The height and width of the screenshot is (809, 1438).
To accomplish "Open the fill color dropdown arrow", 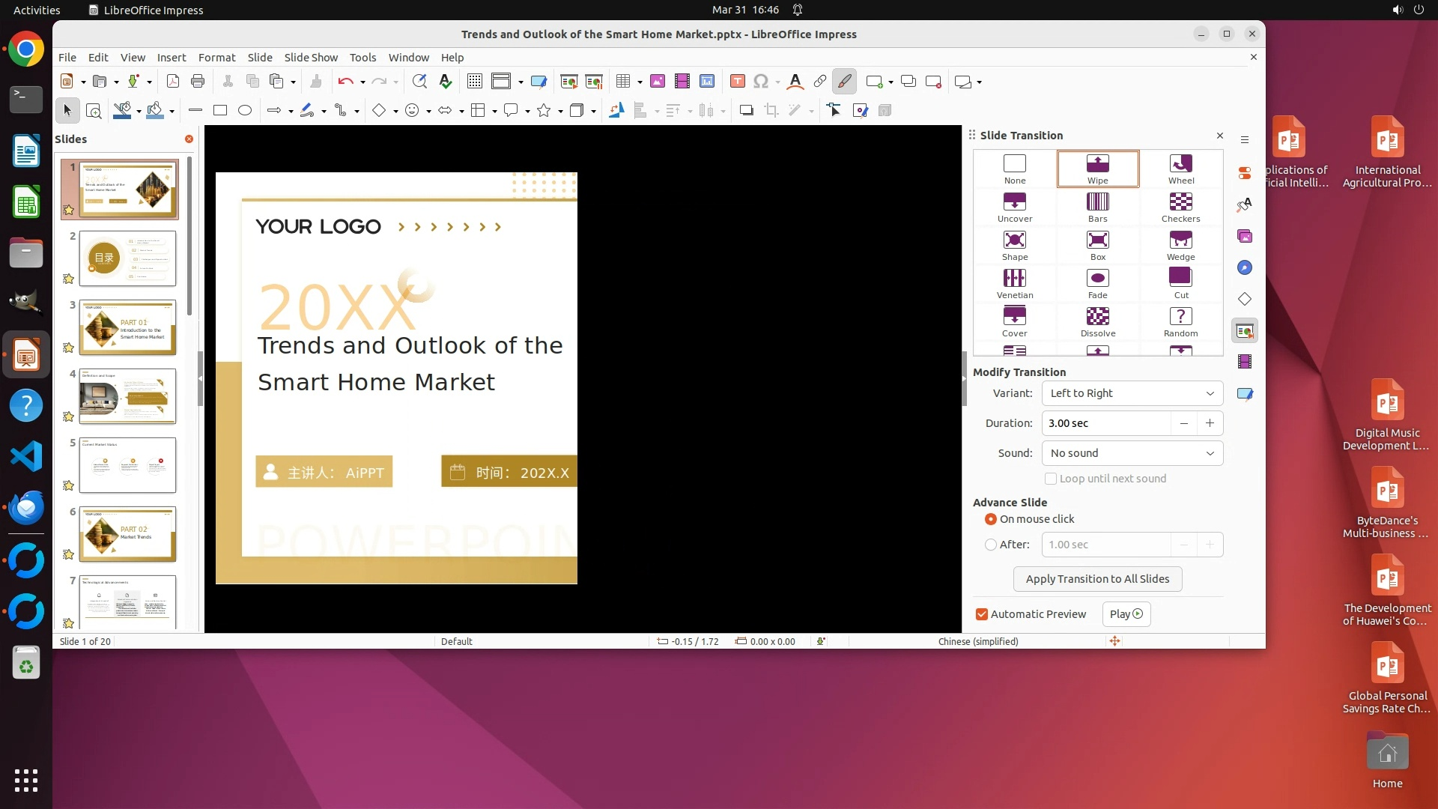I will (172, 112).
